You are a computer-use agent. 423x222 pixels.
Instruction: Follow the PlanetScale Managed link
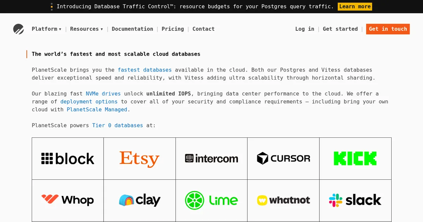[x=97, y=110]
